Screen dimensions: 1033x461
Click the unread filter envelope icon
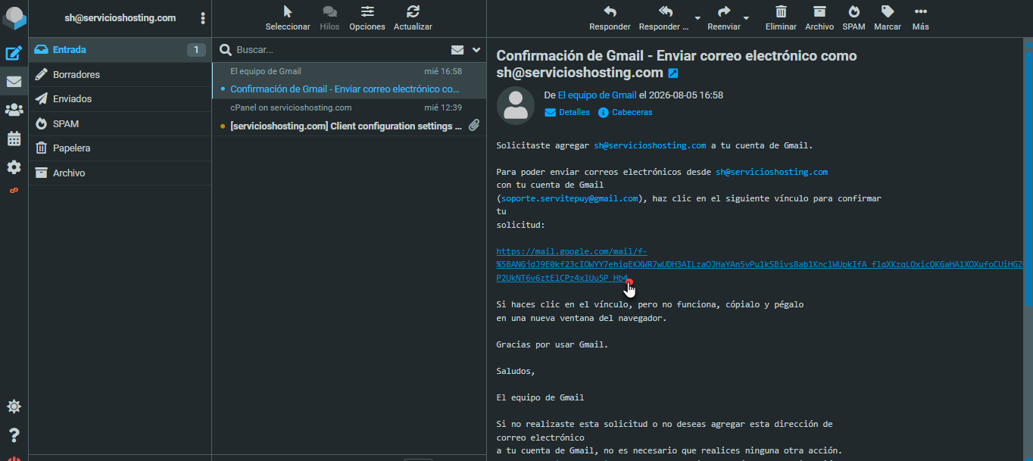pyautogui.click(x=457, y=50)
